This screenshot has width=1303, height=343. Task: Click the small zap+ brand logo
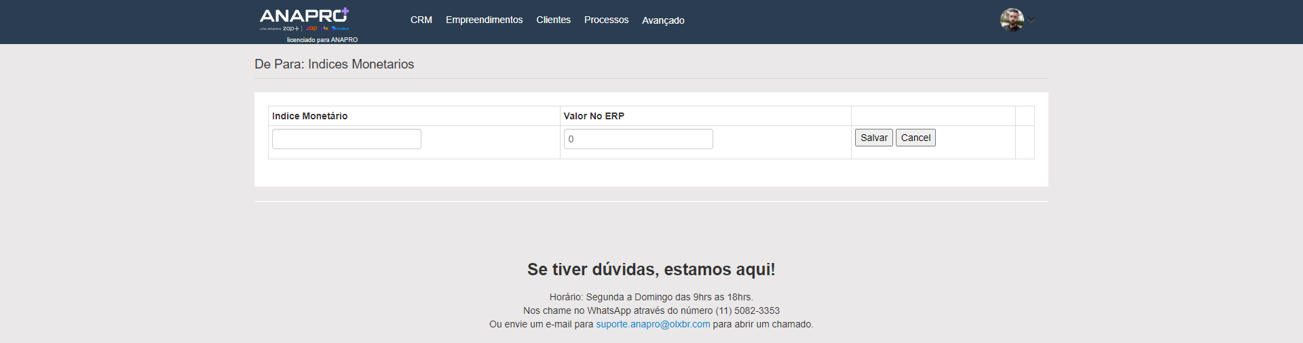click(290, 28)
